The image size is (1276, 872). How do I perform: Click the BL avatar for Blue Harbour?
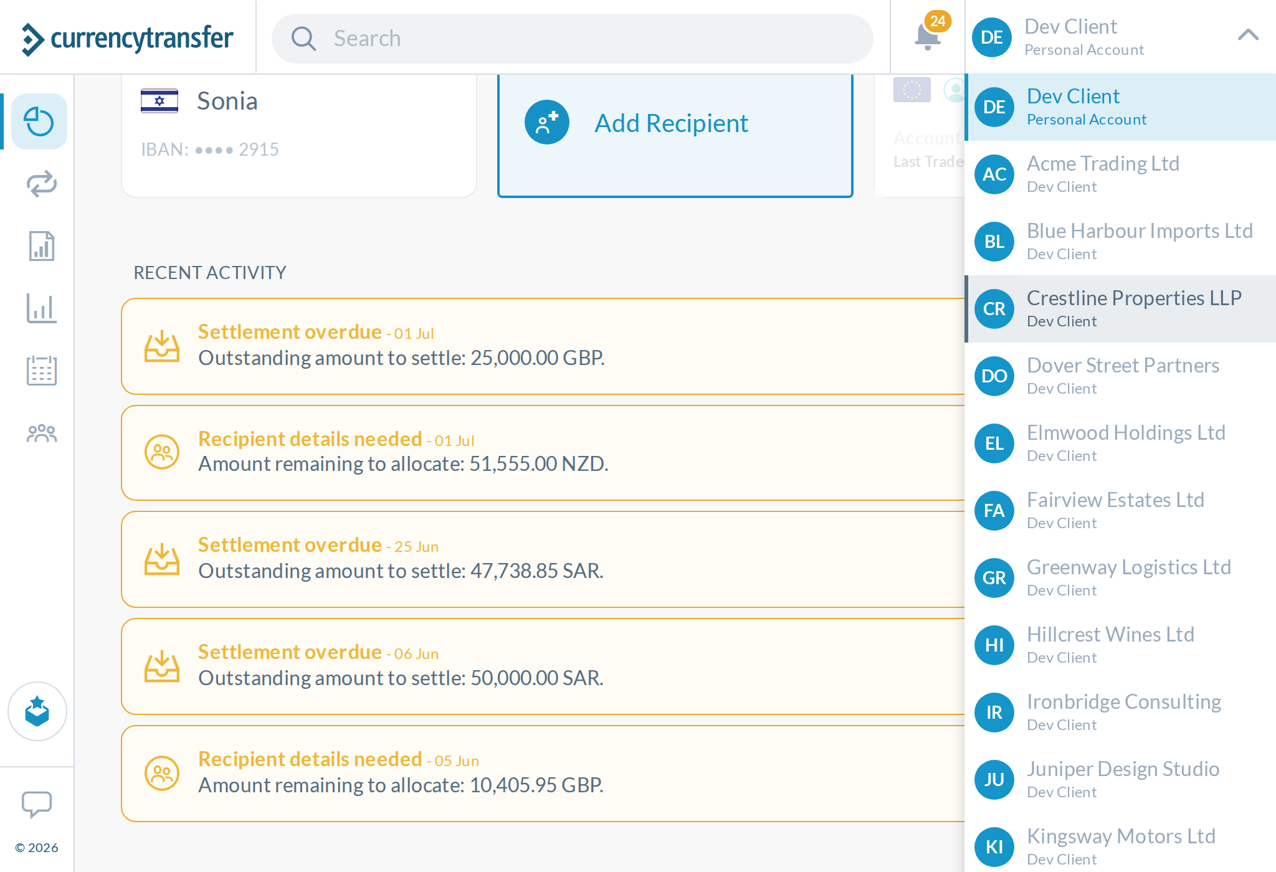click(994, 242)
